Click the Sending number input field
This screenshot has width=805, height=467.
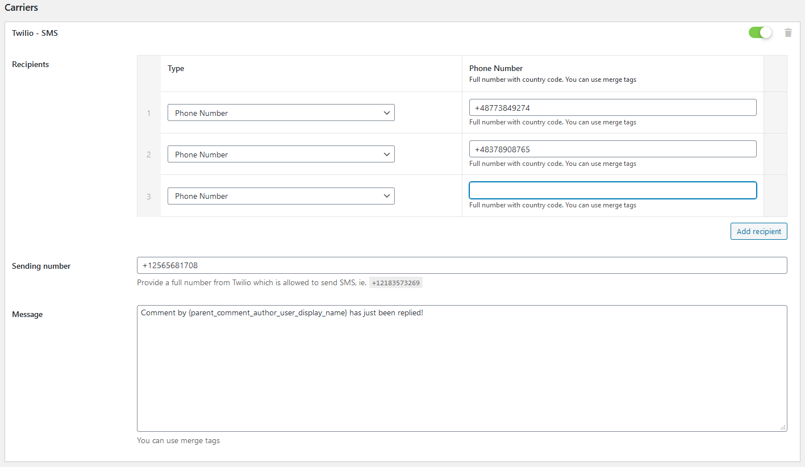pyautogui.click(x=462, y=265)
